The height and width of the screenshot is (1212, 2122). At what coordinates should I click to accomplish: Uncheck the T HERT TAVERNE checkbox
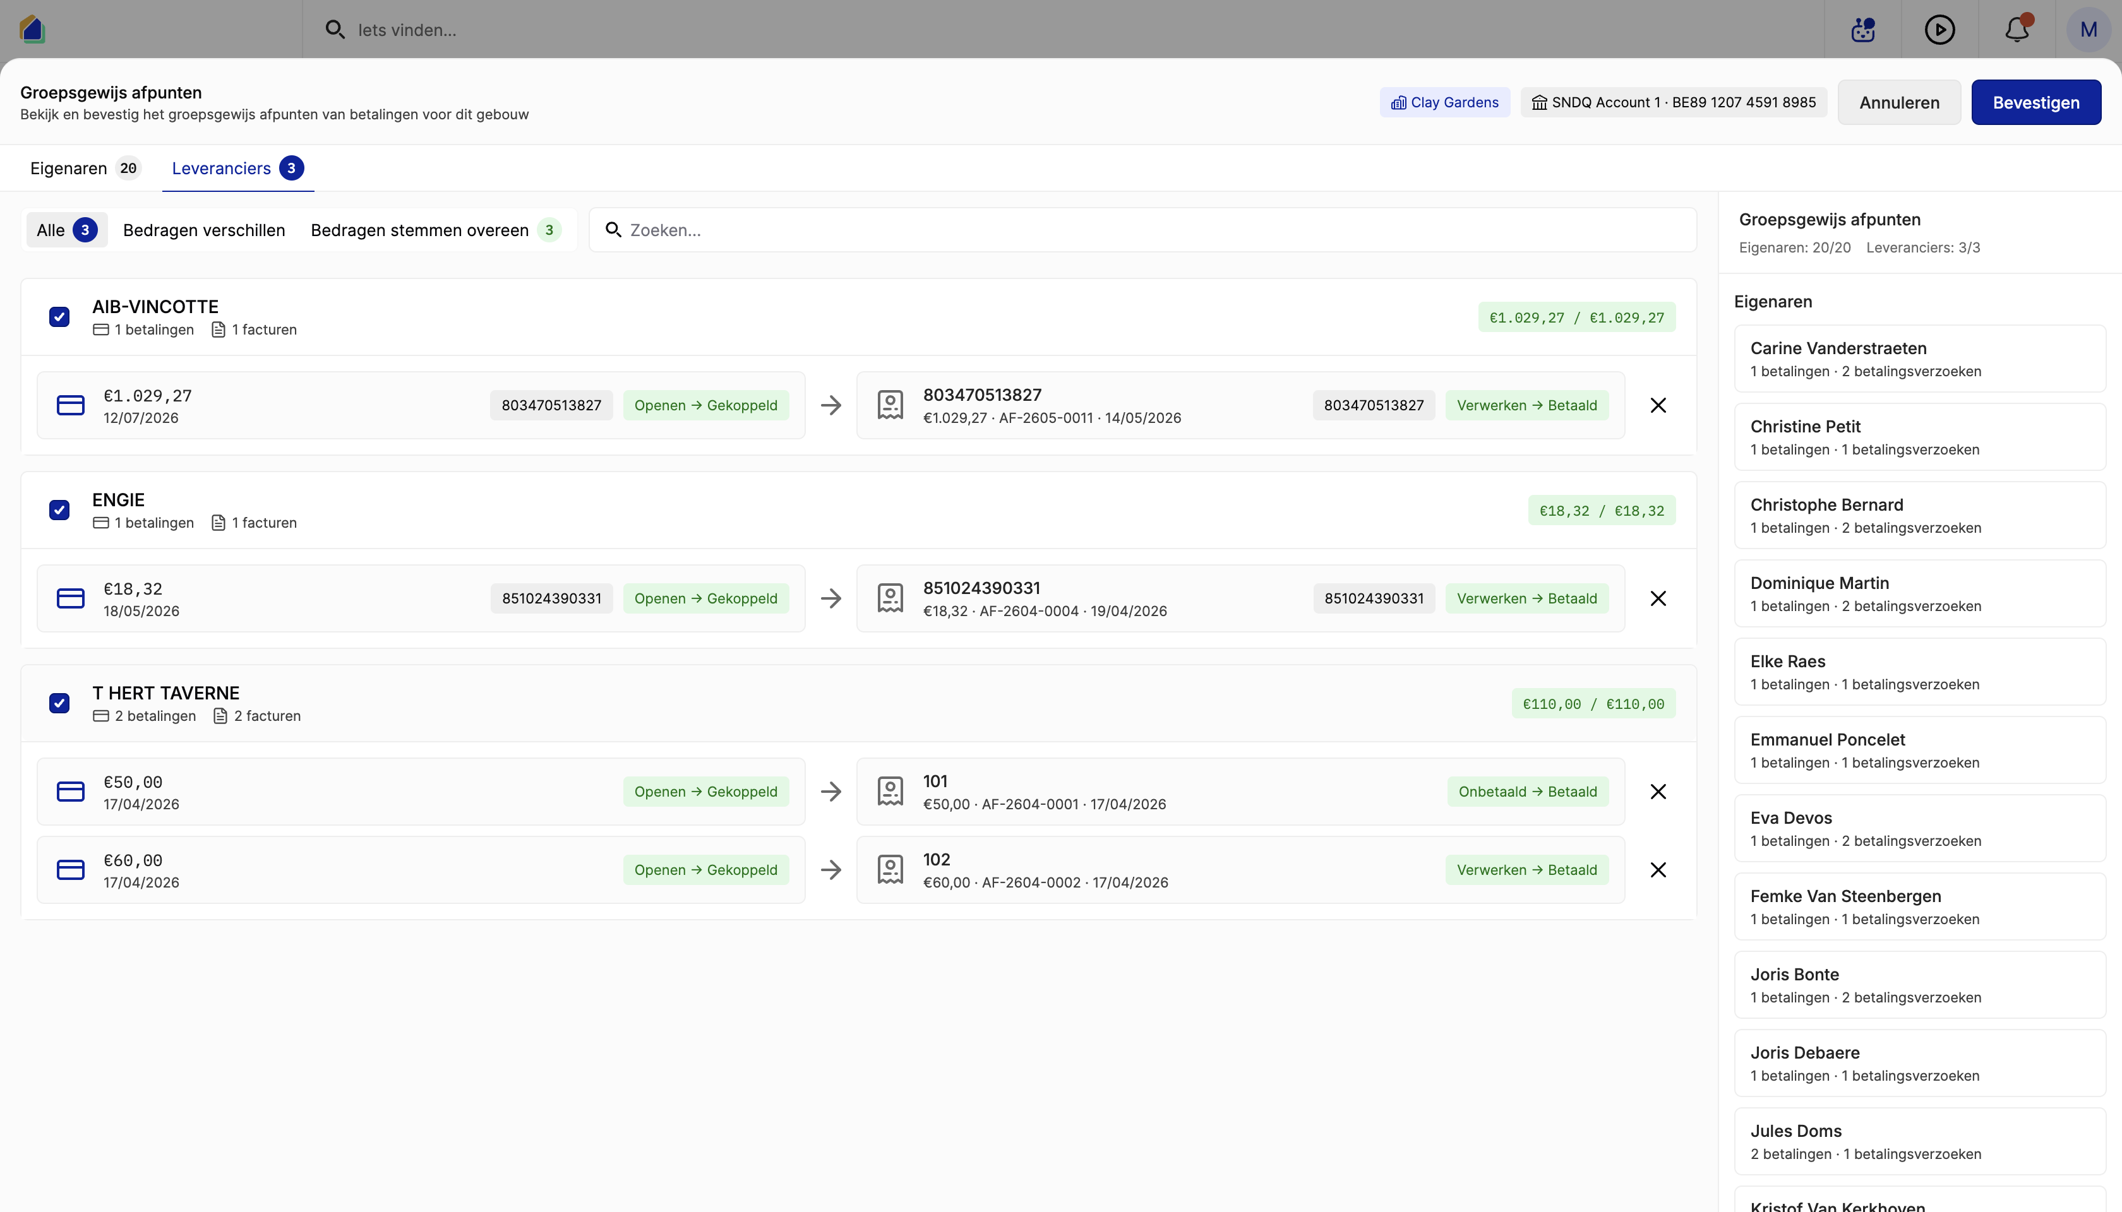pyautogui.click(x=59, y=703)
